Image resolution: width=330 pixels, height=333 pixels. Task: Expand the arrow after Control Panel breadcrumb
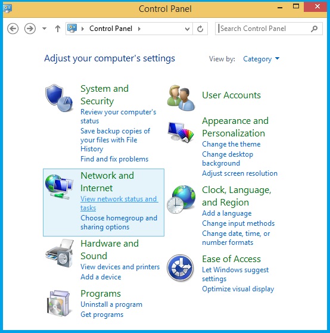point(139,29)
